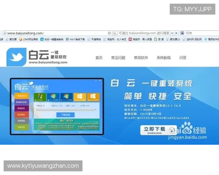Open the 2345网址导航 bookmark
This screenshot has height=175, width=219.
click(x=28, y=39)
